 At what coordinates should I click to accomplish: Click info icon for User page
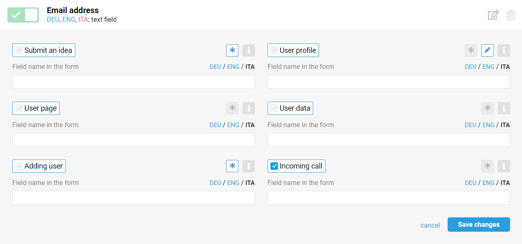[249, 108]
